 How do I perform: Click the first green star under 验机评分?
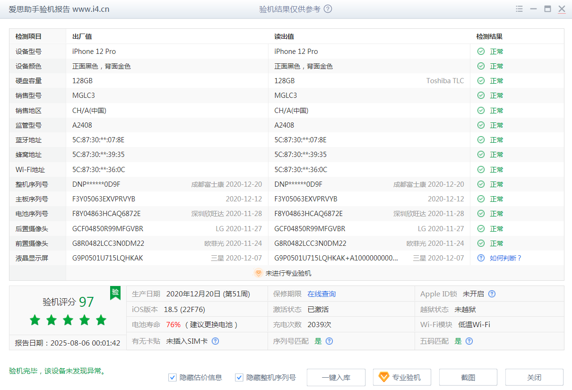(35, 320)
